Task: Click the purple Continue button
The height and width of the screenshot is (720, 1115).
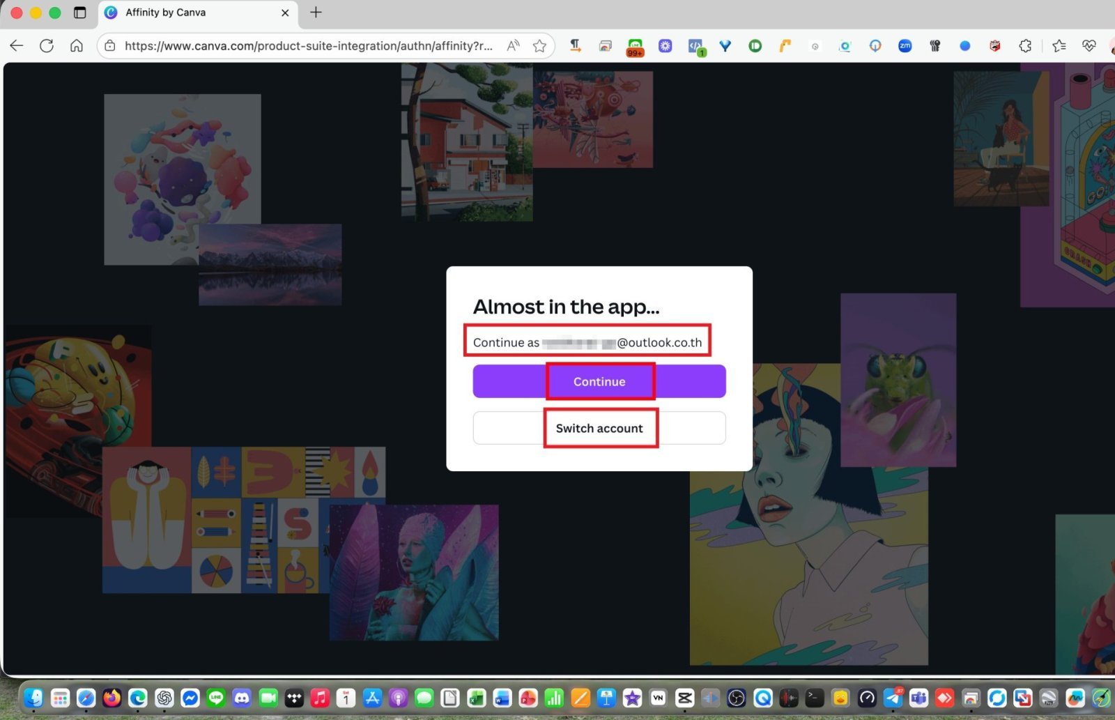Action: tap(599, 381)
